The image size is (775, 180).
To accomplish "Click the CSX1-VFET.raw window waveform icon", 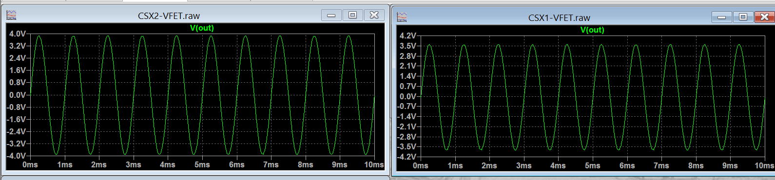I will (x=402, y=18).
